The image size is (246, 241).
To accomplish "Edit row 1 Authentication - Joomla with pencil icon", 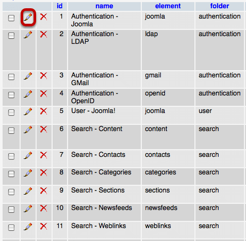I will coord(28,18).
